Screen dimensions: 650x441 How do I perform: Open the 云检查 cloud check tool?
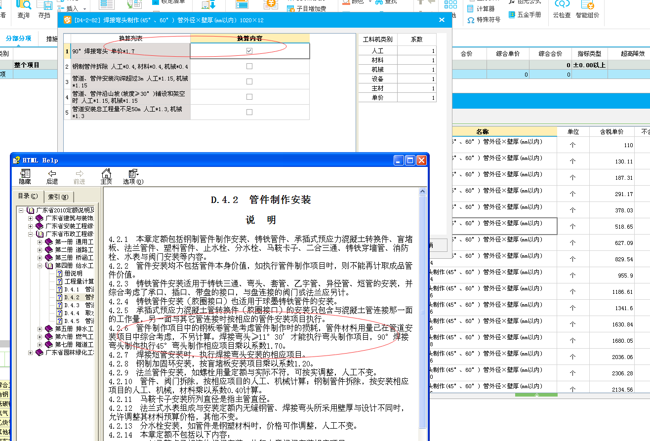click(562, 9)
